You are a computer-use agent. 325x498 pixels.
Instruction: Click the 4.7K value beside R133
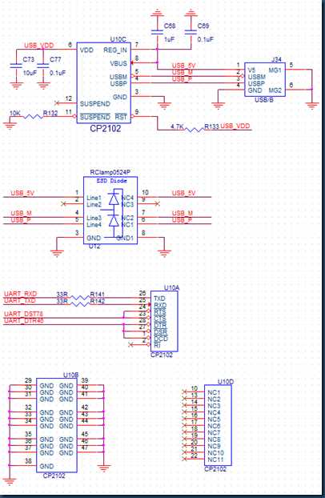point(177,127)
